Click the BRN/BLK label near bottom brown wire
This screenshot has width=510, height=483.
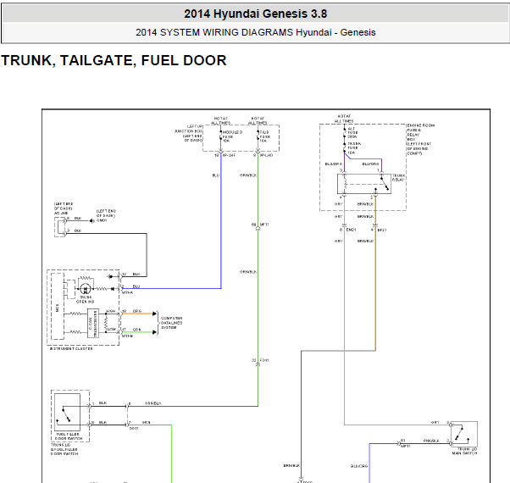(x=291, y=466)
